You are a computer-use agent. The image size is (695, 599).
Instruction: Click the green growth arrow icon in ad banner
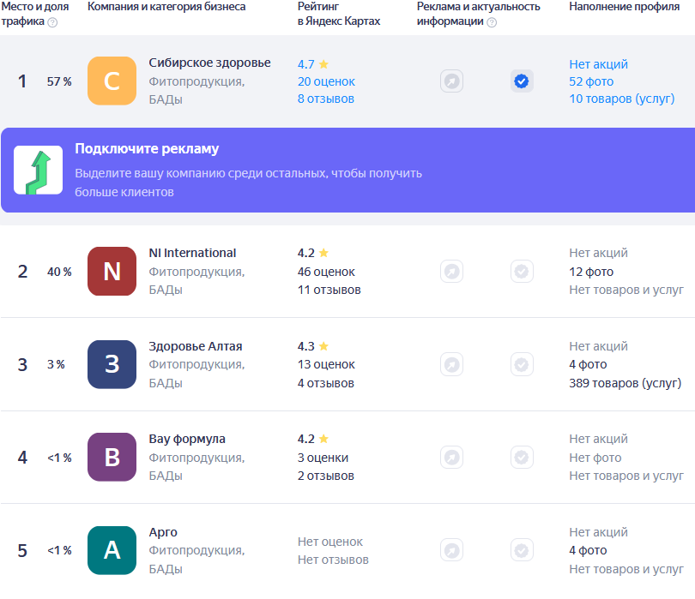(x=38, y=170)
